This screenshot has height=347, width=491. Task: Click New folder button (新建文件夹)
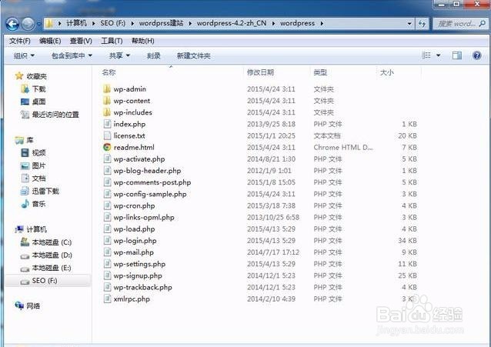(x=193, y=55)
